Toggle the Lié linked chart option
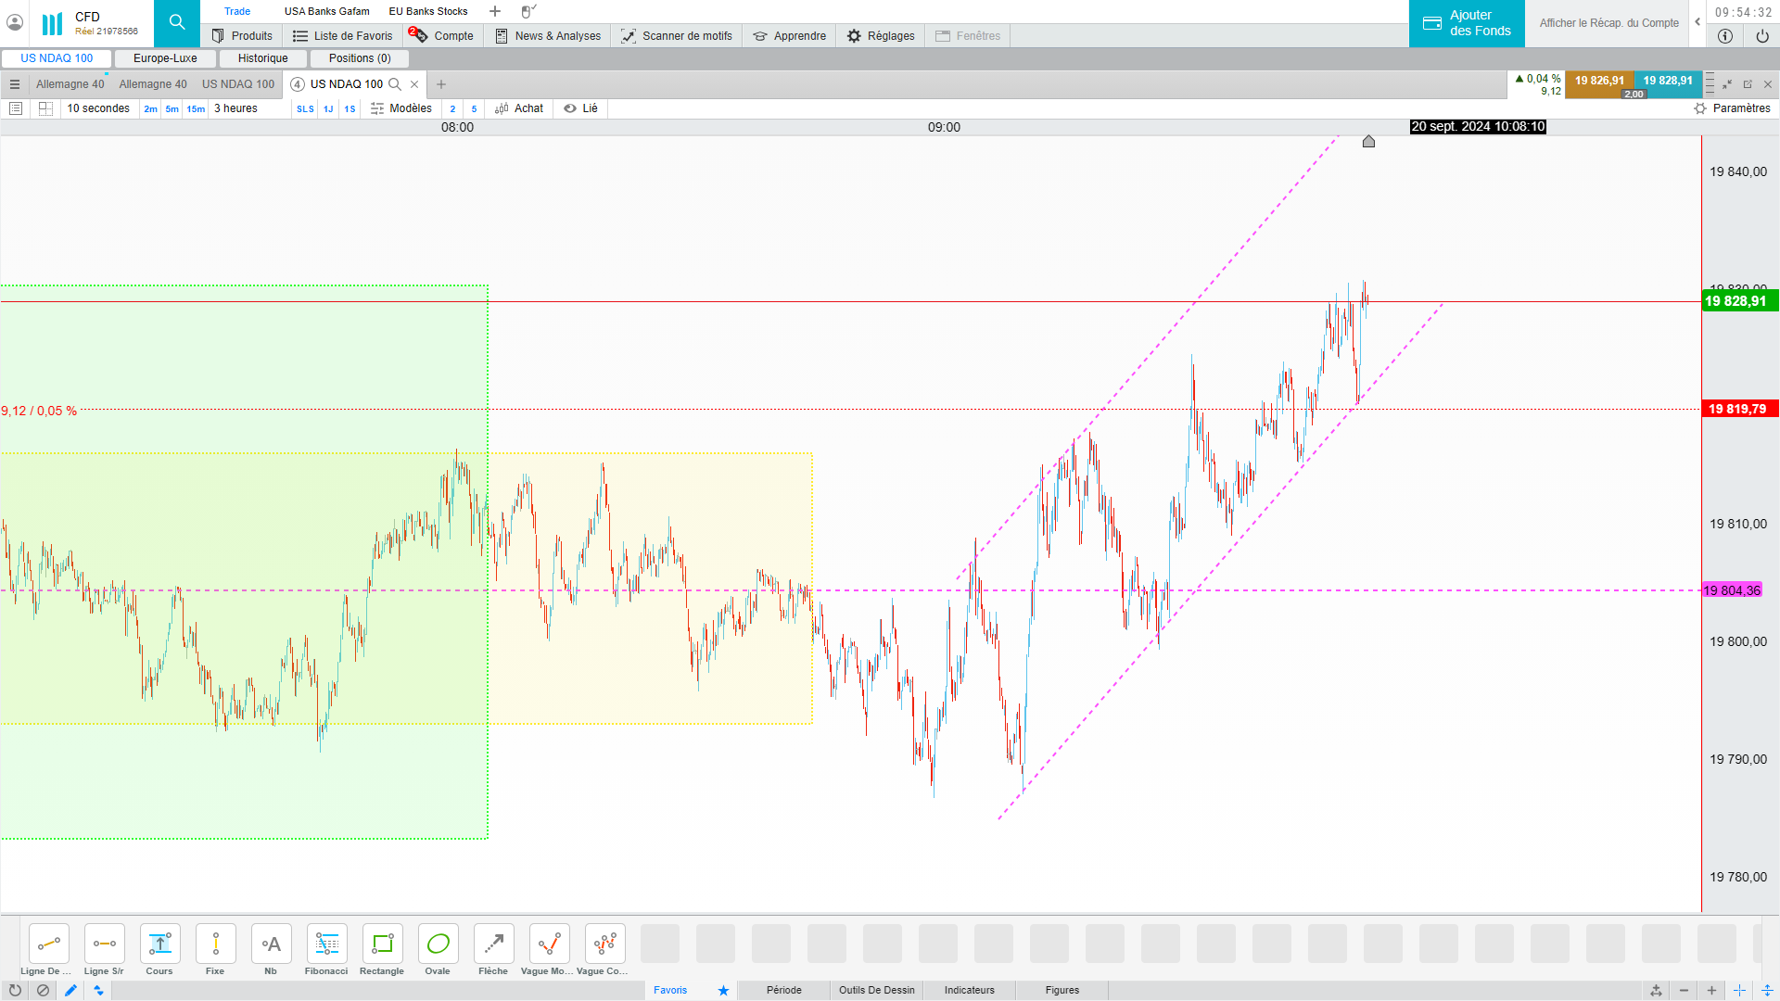 pyautogui.click(x=581, y=108)
